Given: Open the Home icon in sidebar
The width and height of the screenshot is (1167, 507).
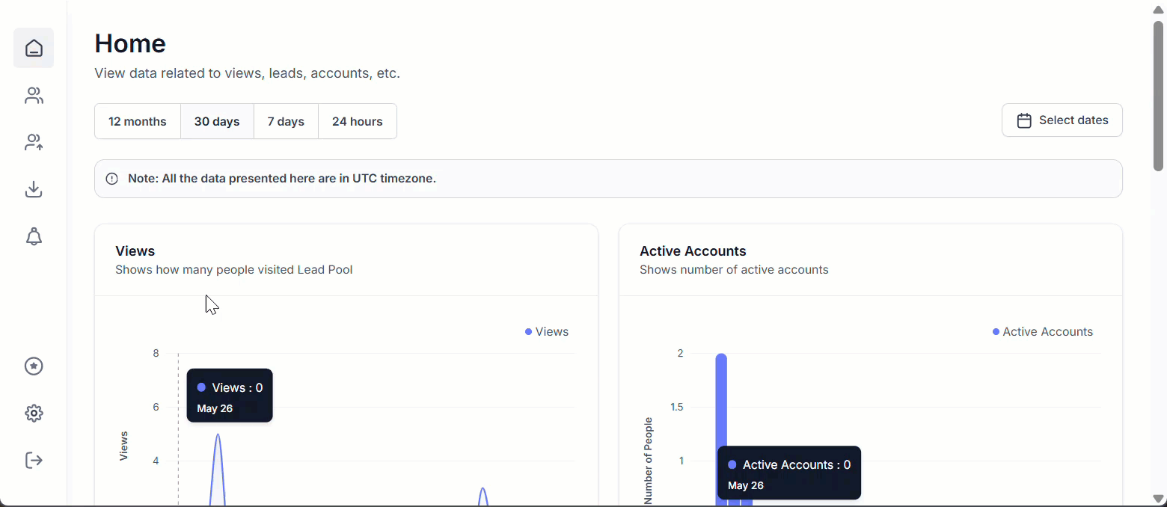Looking at the screenshot, I should 34,48.
